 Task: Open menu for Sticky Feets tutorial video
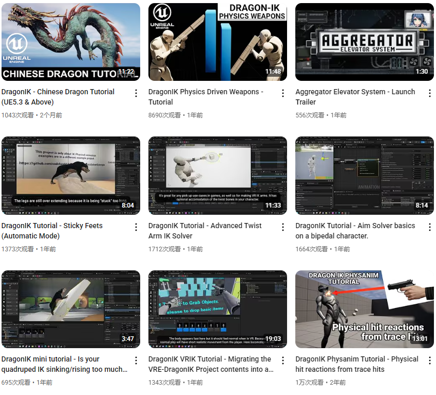(x=136, y=227)
